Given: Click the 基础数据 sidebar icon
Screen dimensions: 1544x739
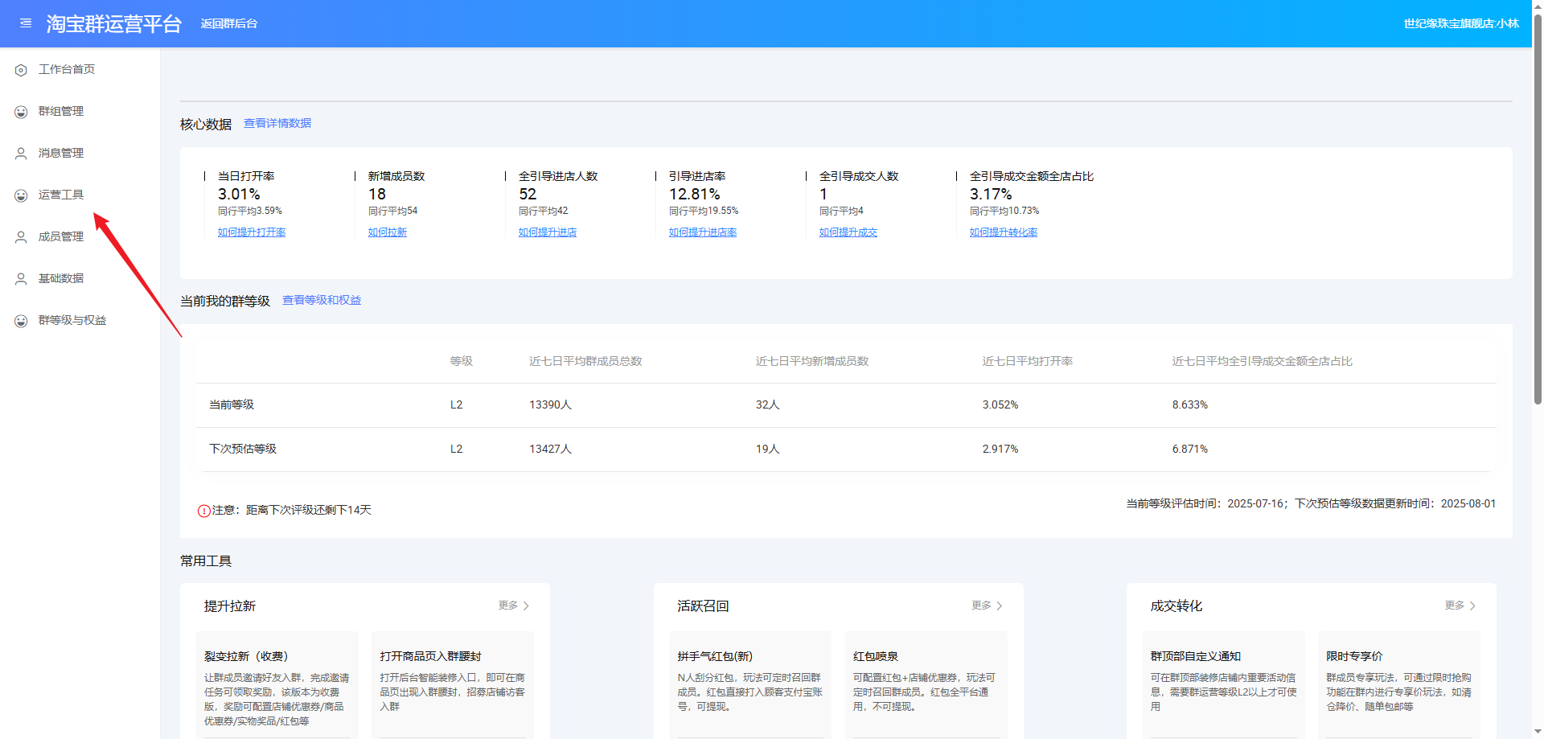Looking at the screenshot, I should (21, 279).
